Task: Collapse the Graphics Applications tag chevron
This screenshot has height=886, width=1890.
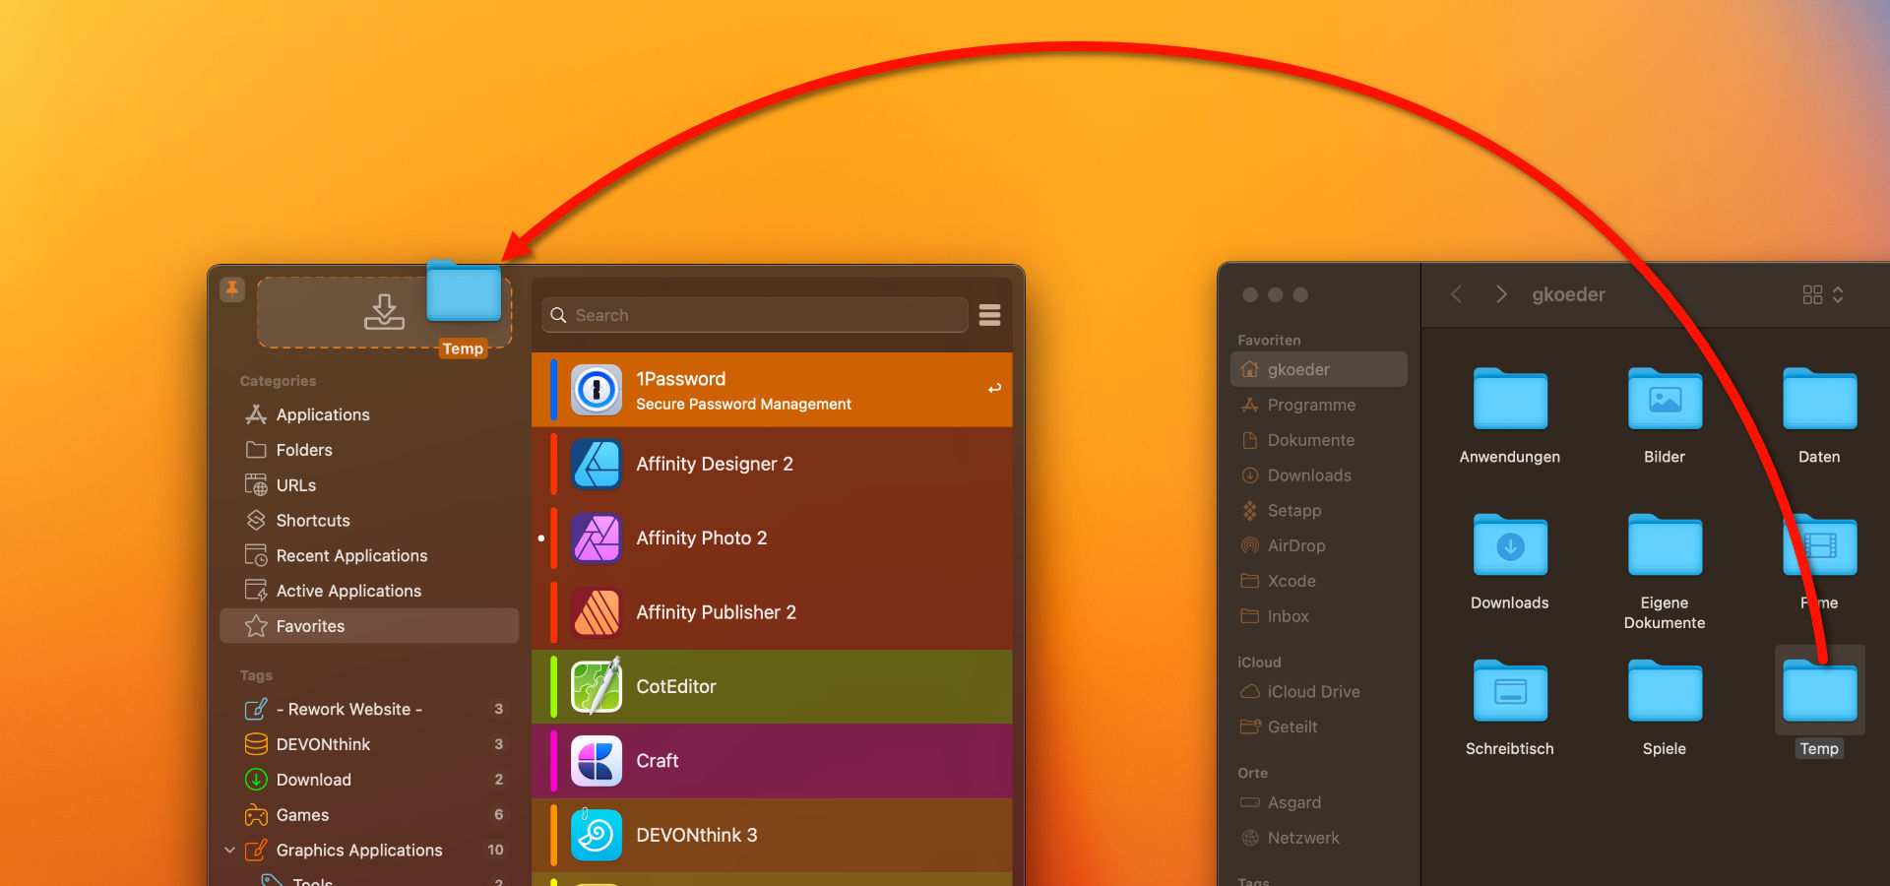Action: click(229, 851)
